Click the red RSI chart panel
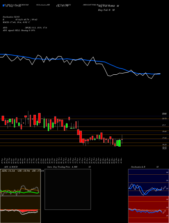 148,209
